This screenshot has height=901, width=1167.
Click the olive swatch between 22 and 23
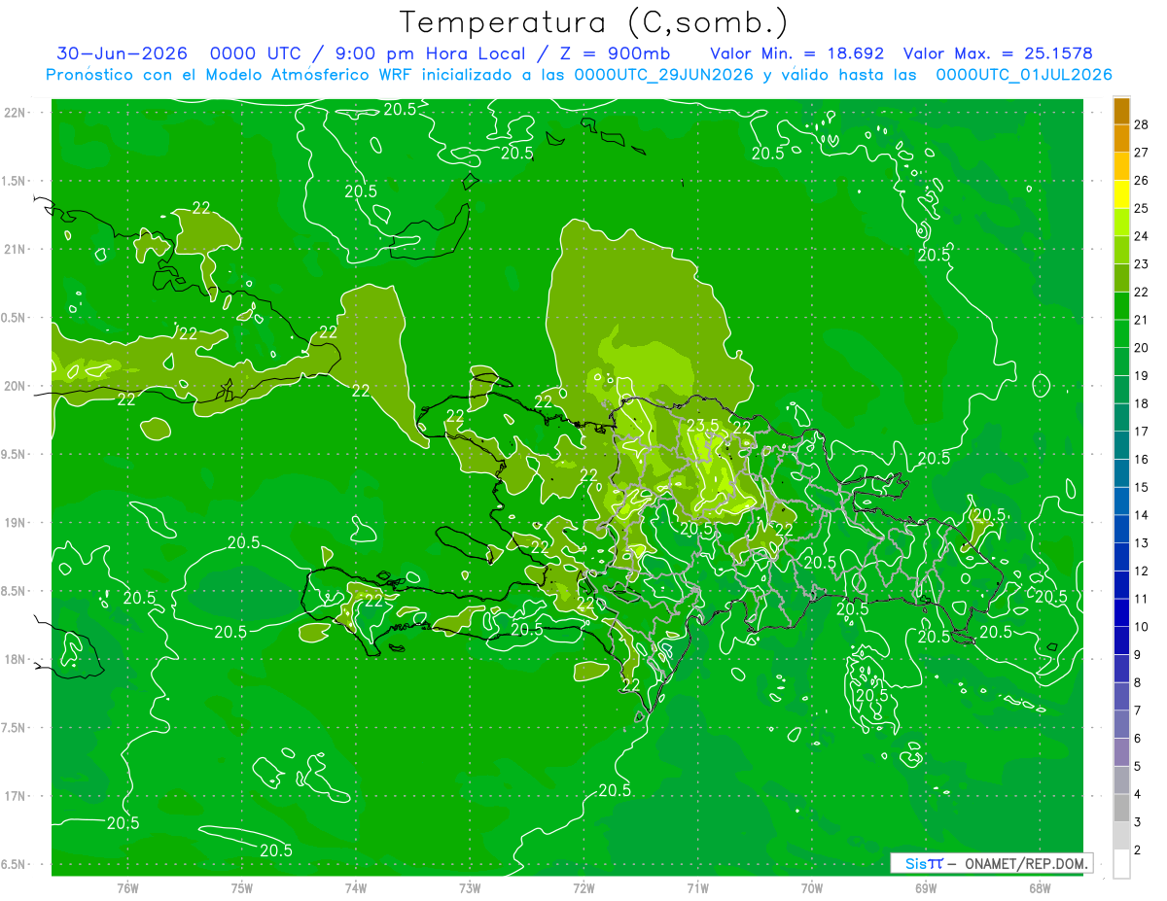tap(1121, 279)
